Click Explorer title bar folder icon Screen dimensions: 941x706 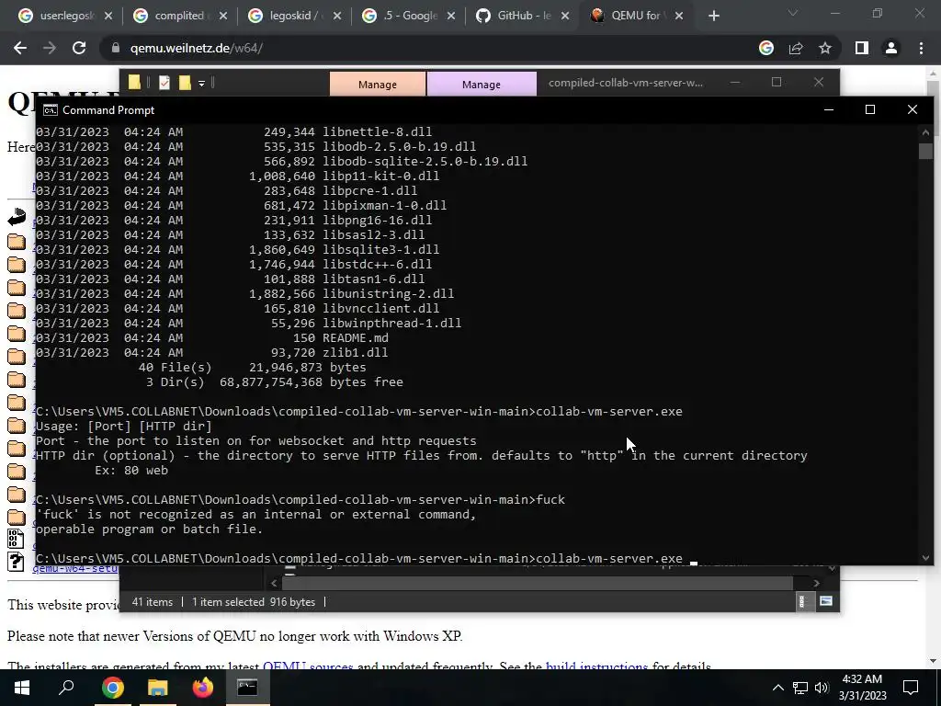134,82
